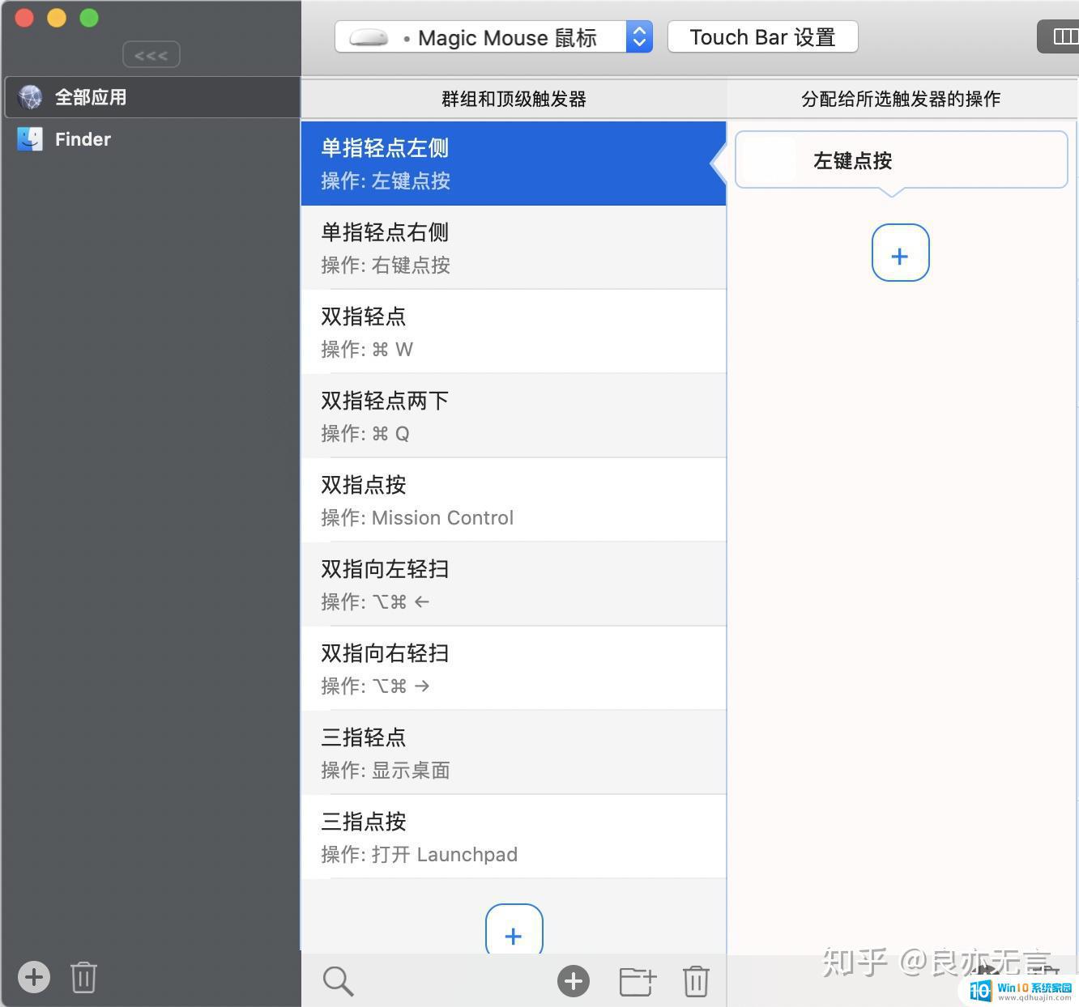Select the 单指轻点左侧 trigger
Image resolution: width=1079 pixels, height=1007 pixels.
[x=513, y=164]
